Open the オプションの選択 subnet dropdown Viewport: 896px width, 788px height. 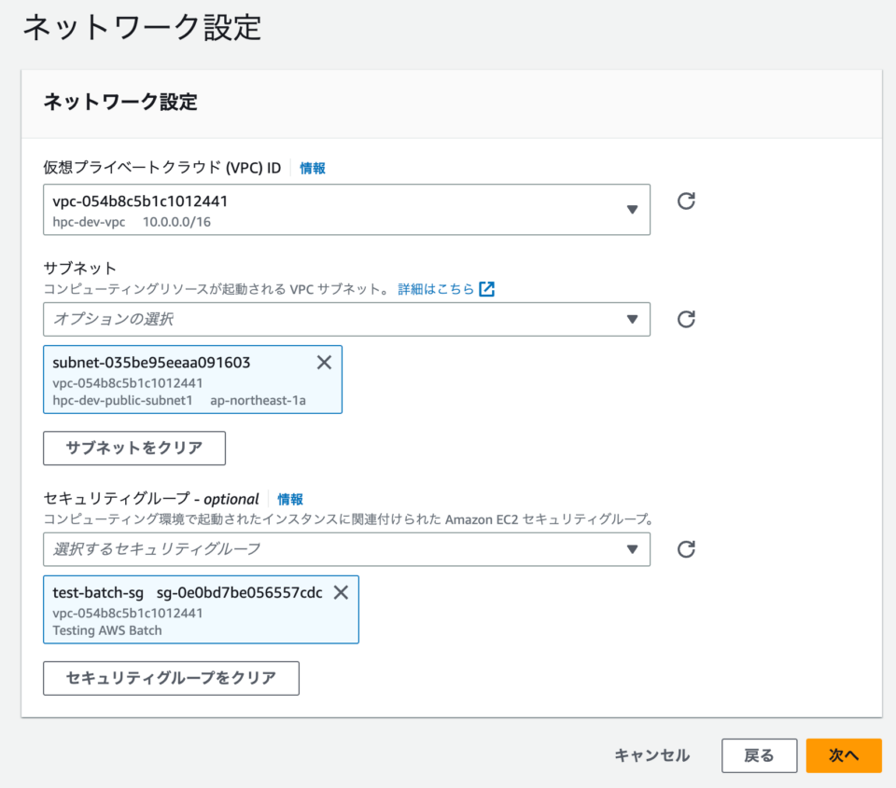tap(345, 319)
